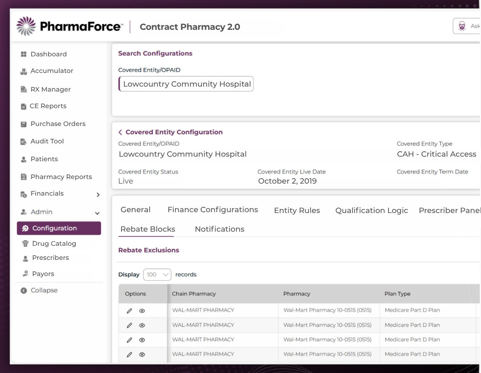
Task: Open the Finance Configurations tab
Action: click(x=213, y=210)
